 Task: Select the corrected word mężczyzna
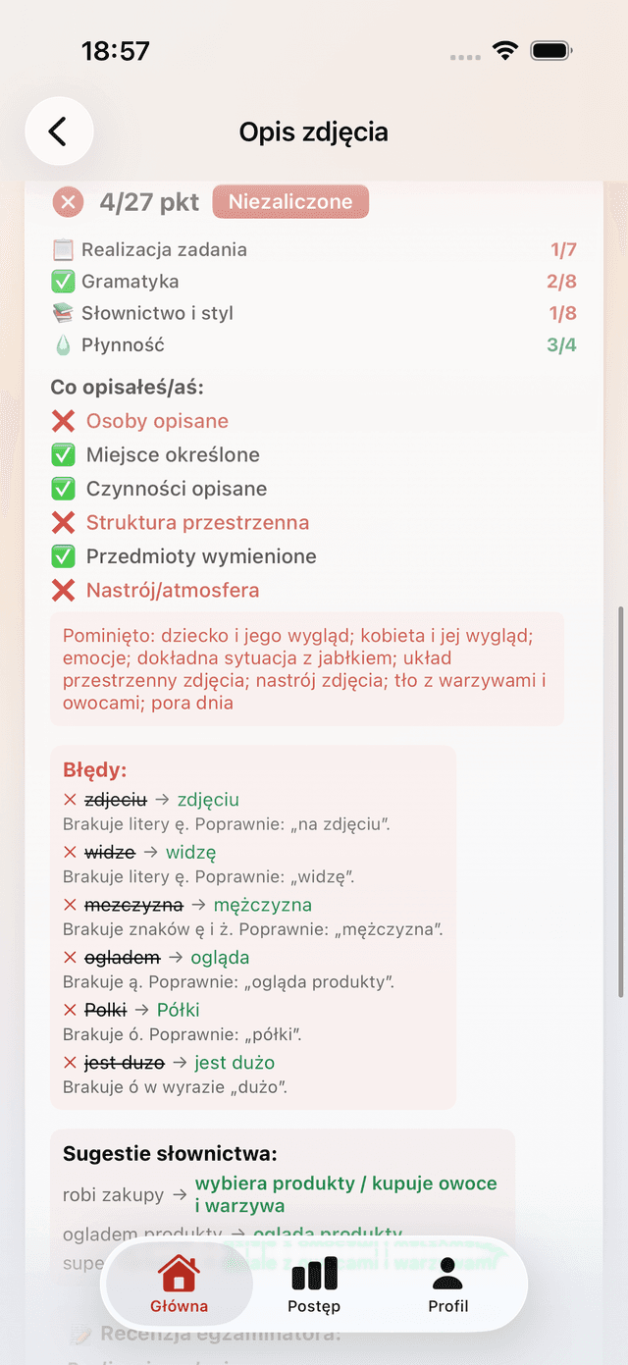[x=263, y=905]
